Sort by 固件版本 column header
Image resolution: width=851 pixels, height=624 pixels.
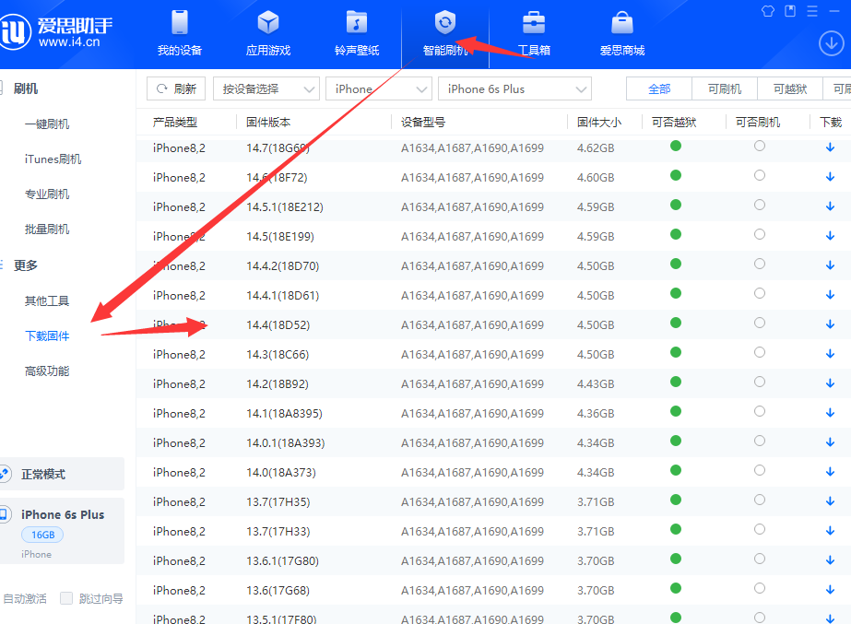coord(268,122)
